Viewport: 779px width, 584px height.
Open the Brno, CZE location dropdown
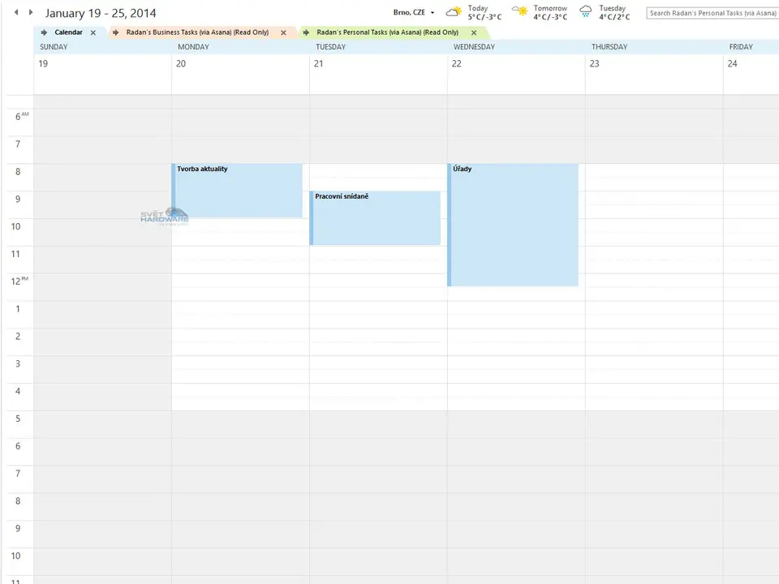(432, 13)
